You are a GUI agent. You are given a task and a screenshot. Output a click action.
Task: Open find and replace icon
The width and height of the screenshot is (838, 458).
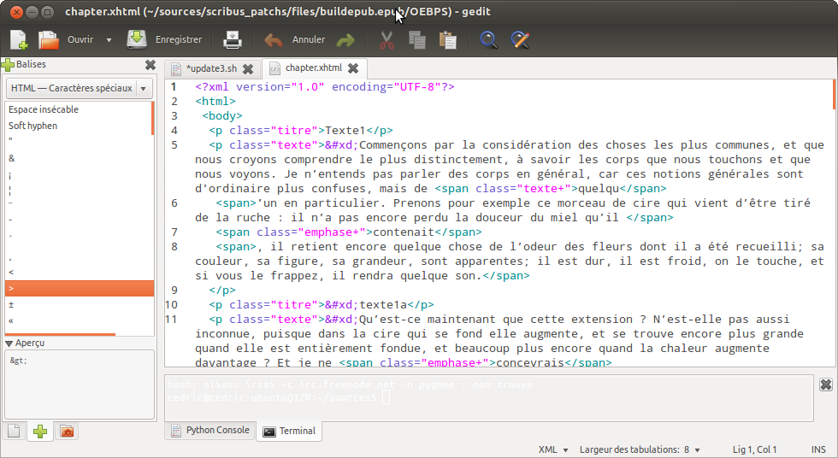[x=520, y=40]
